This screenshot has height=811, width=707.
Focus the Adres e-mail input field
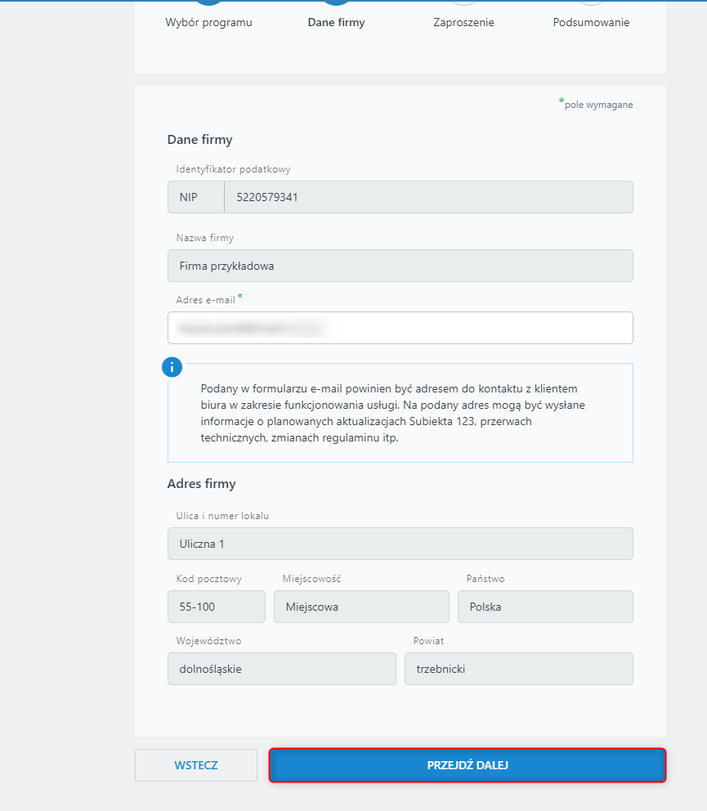pyautogui.click(x=400, y=327)
